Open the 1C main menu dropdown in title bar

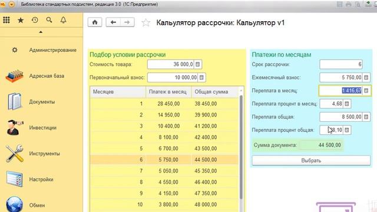click(x=12, y=4)
